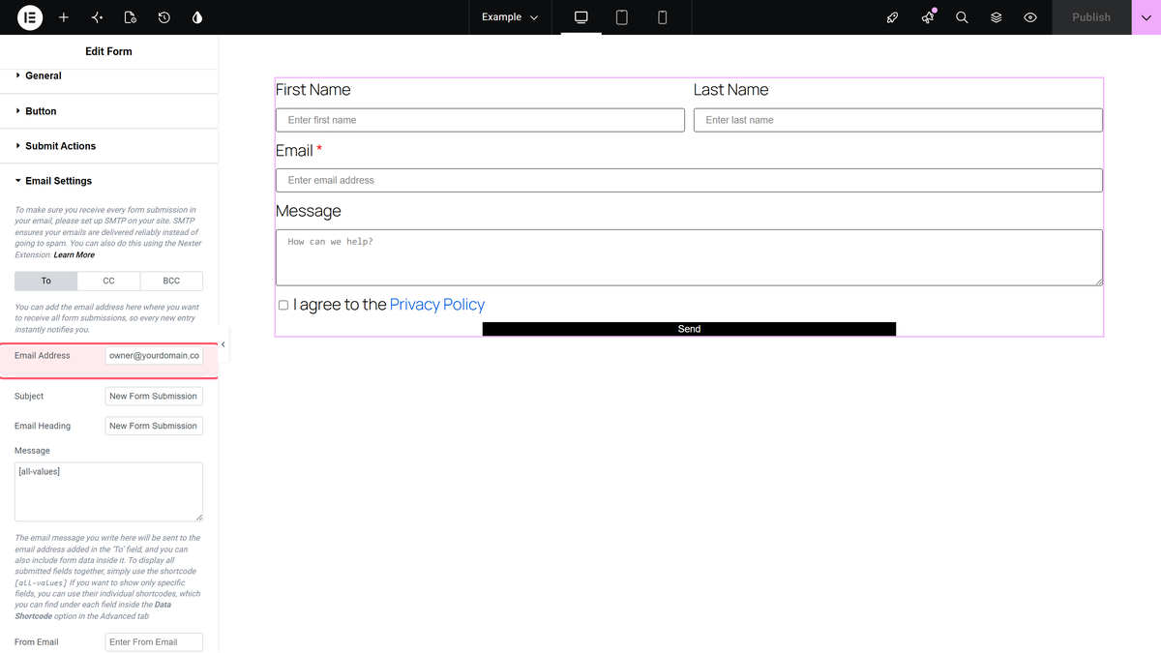Open the What's New megaphone icon
Image resolution: width=1161 pixels, height=653 pixels.
click(928, 17)
